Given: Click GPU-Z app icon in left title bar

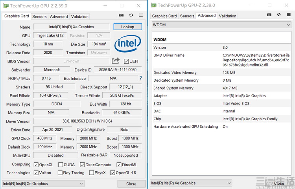Looking at the screenshot, I should coord(6,6).
